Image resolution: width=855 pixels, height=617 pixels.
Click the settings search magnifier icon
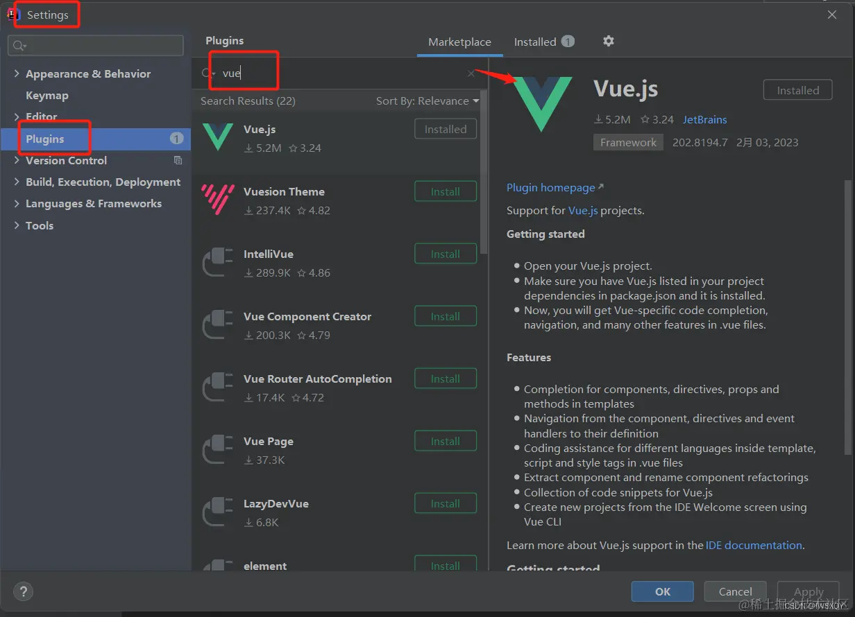click(19, 46)
